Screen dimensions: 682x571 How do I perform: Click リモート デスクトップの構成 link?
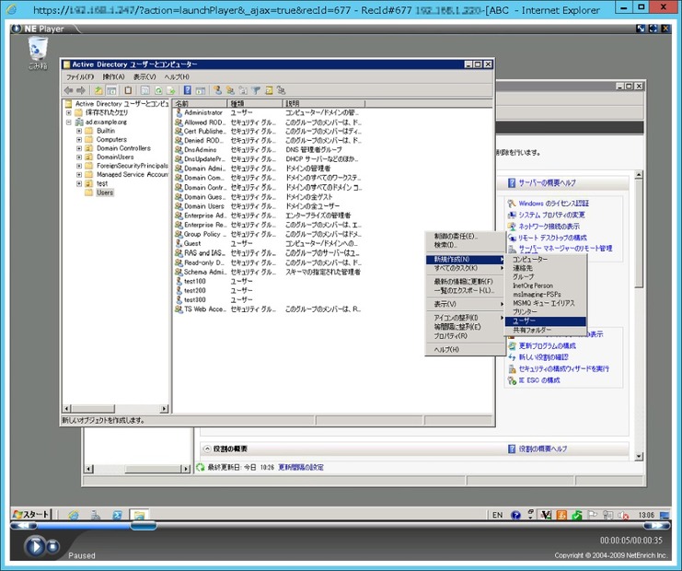coord(552,238)
